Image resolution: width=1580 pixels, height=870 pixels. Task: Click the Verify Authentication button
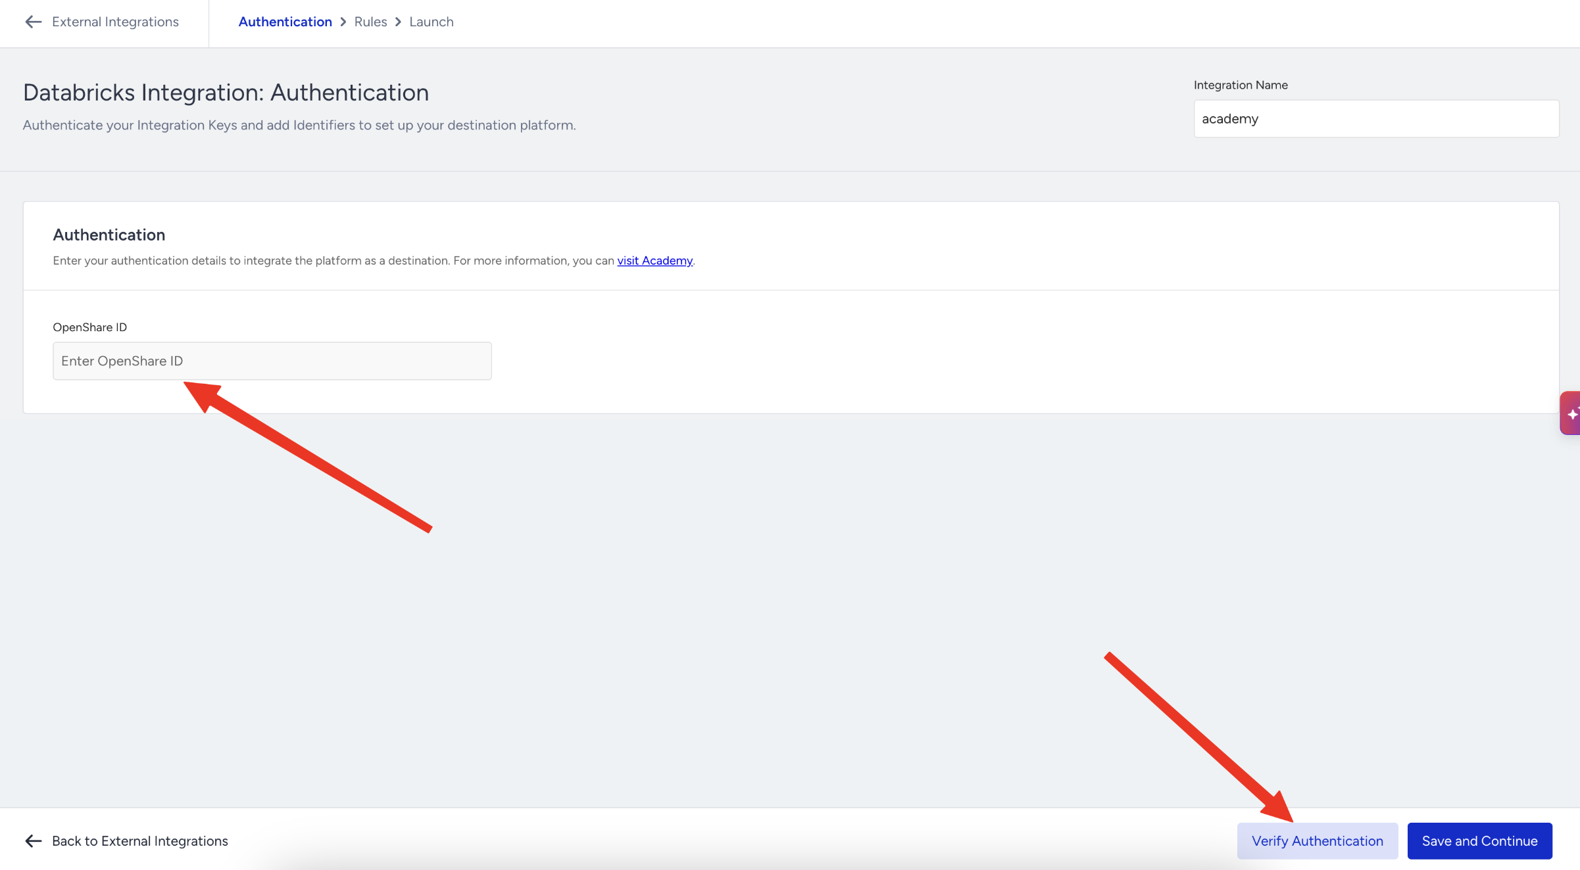click(1318, 841)
